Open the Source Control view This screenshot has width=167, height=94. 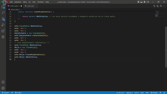click(3, 19)
